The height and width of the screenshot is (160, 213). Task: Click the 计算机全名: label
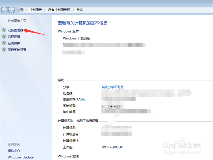[x=71, y=134]
